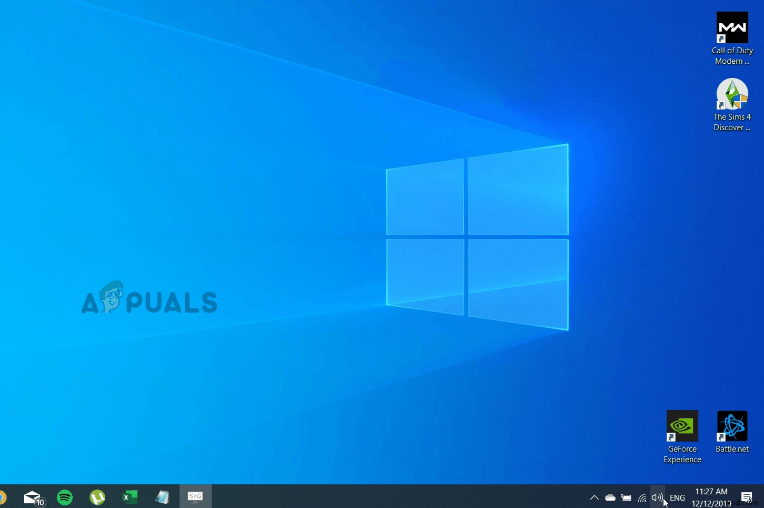Open The Sims 4 Discover shortcut

(732, 94)
